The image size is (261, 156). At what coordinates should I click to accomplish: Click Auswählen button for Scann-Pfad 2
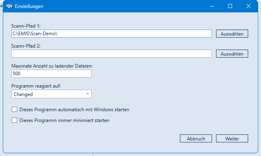[232, 54]
